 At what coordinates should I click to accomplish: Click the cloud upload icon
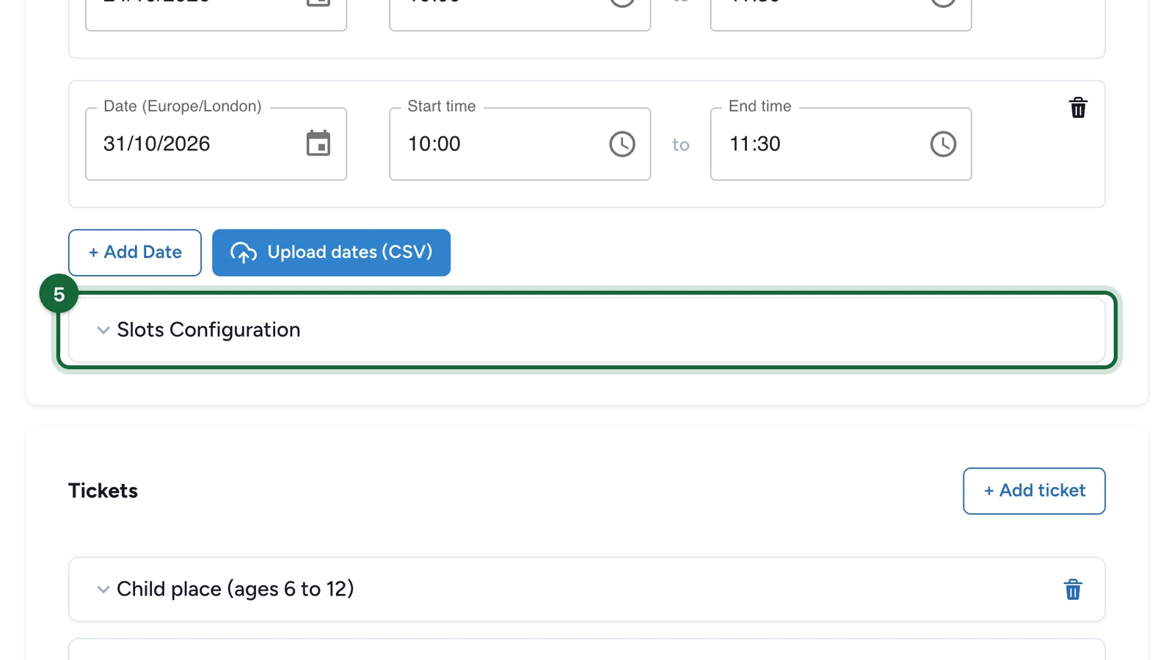[244, 253]
